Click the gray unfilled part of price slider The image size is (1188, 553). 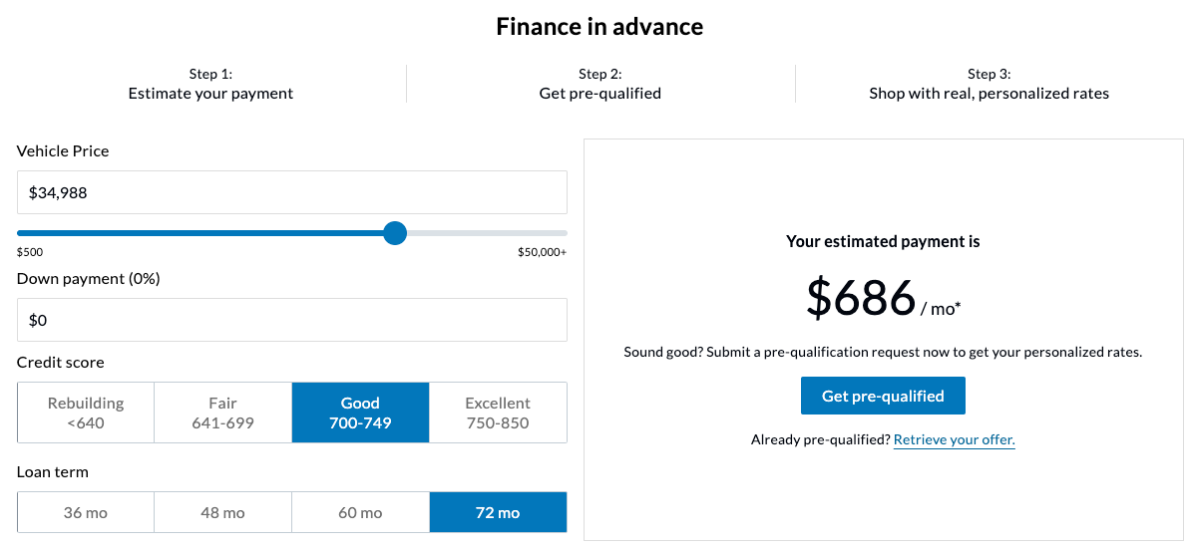487,233
